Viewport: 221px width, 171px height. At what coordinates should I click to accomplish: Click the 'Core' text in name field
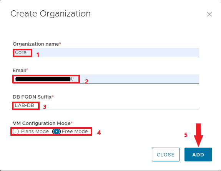point(21,53)
